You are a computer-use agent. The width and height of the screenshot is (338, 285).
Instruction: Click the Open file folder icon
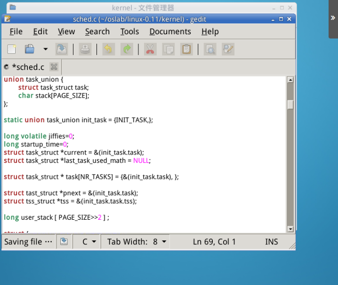(30, 49)
